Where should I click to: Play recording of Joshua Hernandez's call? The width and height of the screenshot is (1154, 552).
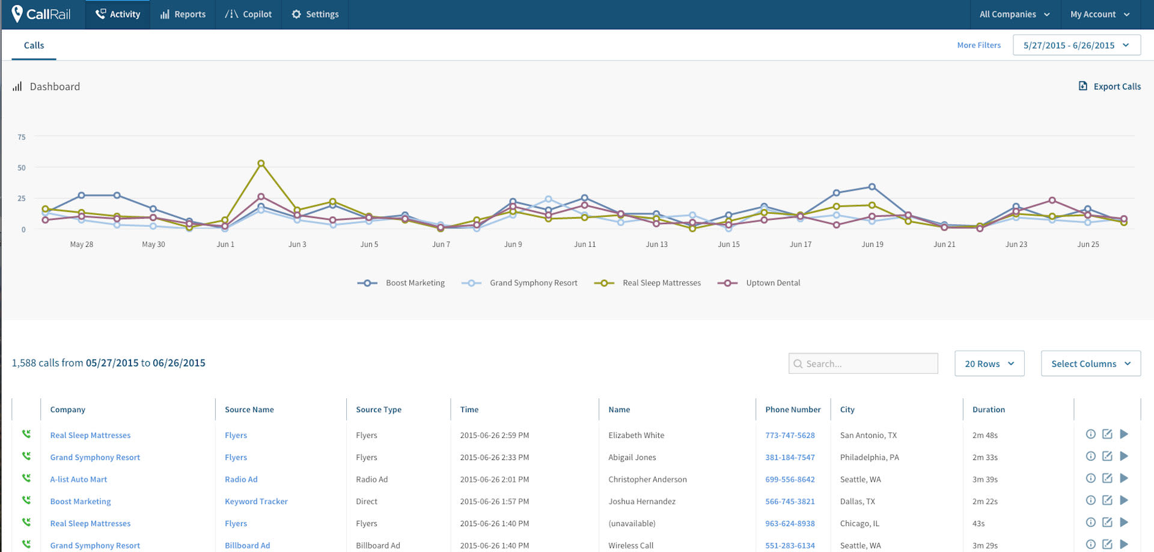(x=1124, y=500)
